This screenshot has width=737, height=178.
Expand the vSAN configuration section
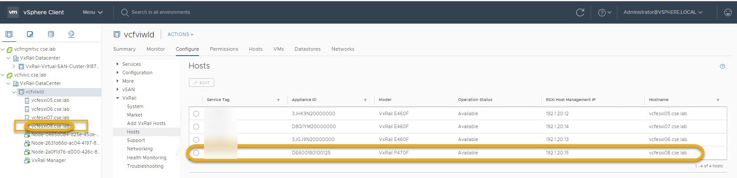click(x=128, y=89)
